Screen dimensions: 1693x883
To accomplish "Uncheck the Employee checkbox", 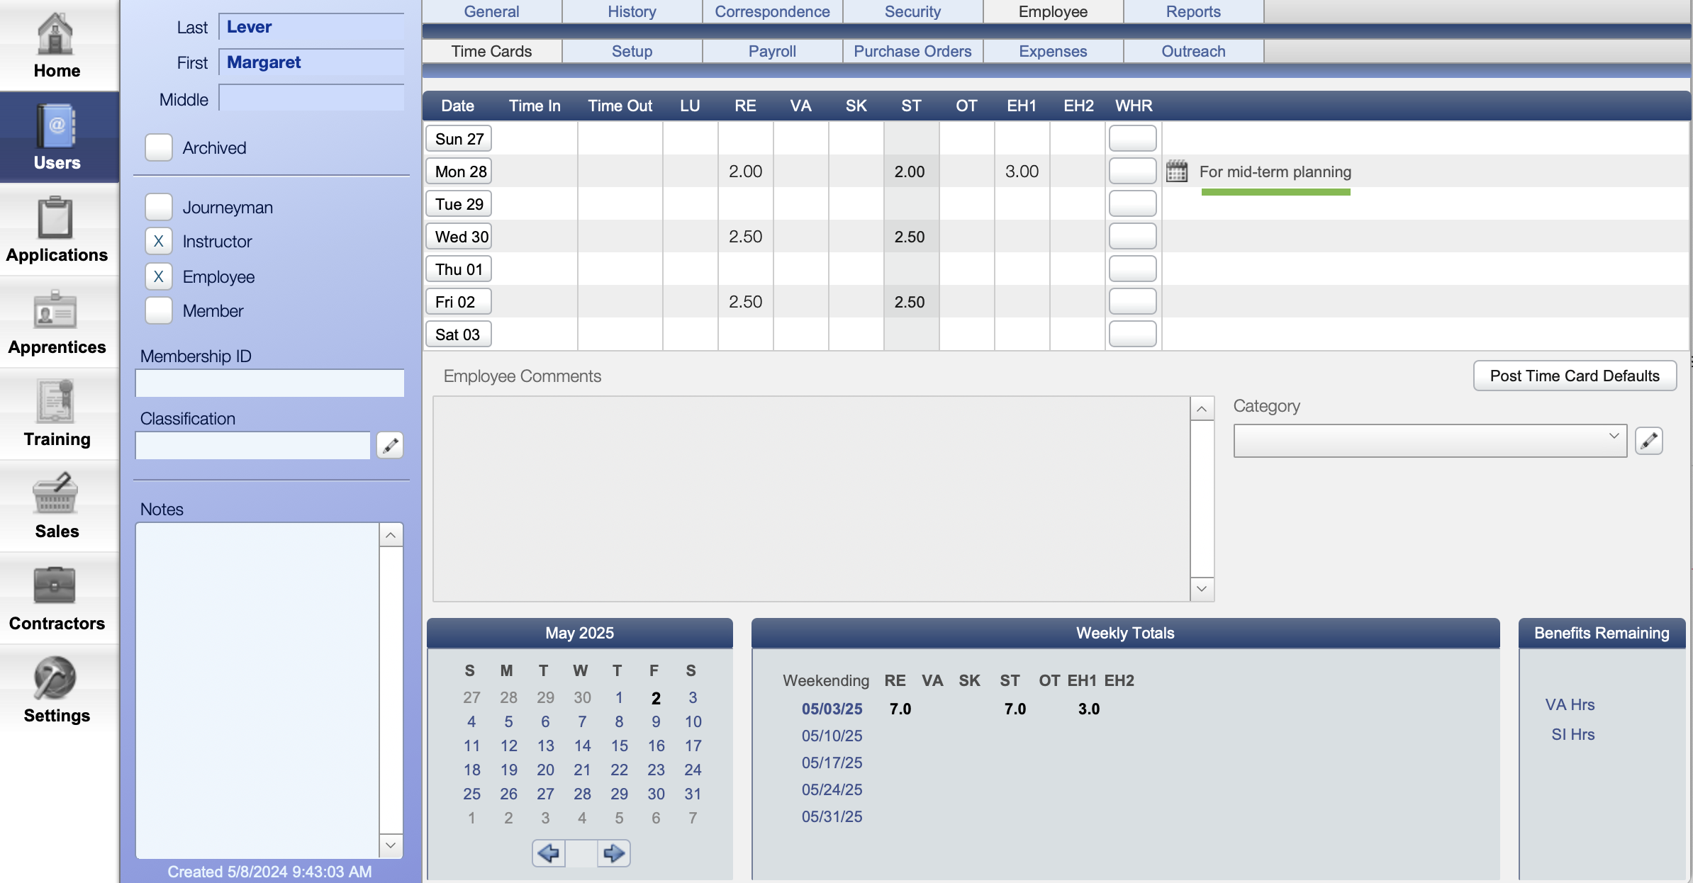I will pos(159,276).
